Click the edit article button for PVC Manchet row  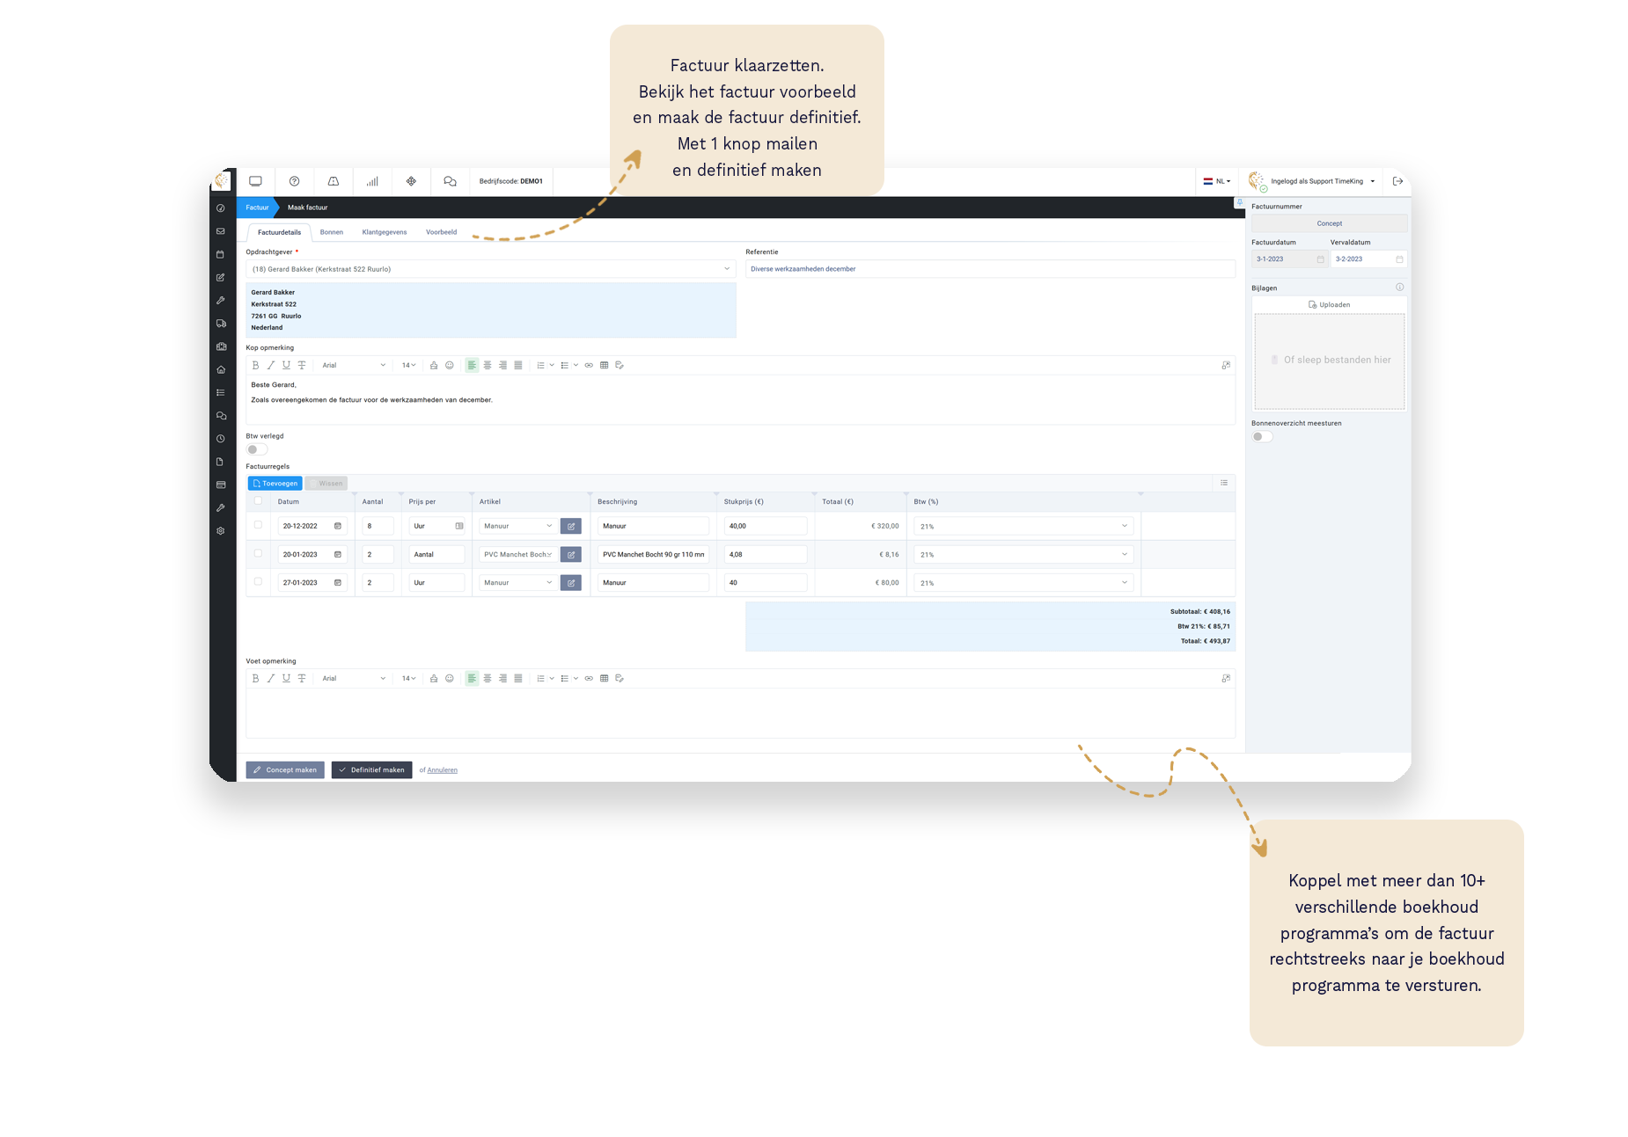click(570, 555)
